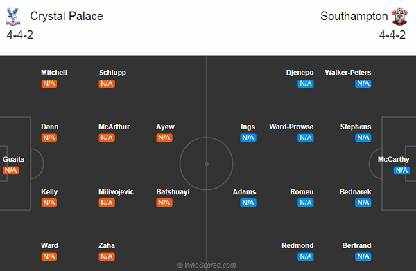416x271 pixels.
Task: Select Redmond in the Southampton lineup
Action: (297, 245)
